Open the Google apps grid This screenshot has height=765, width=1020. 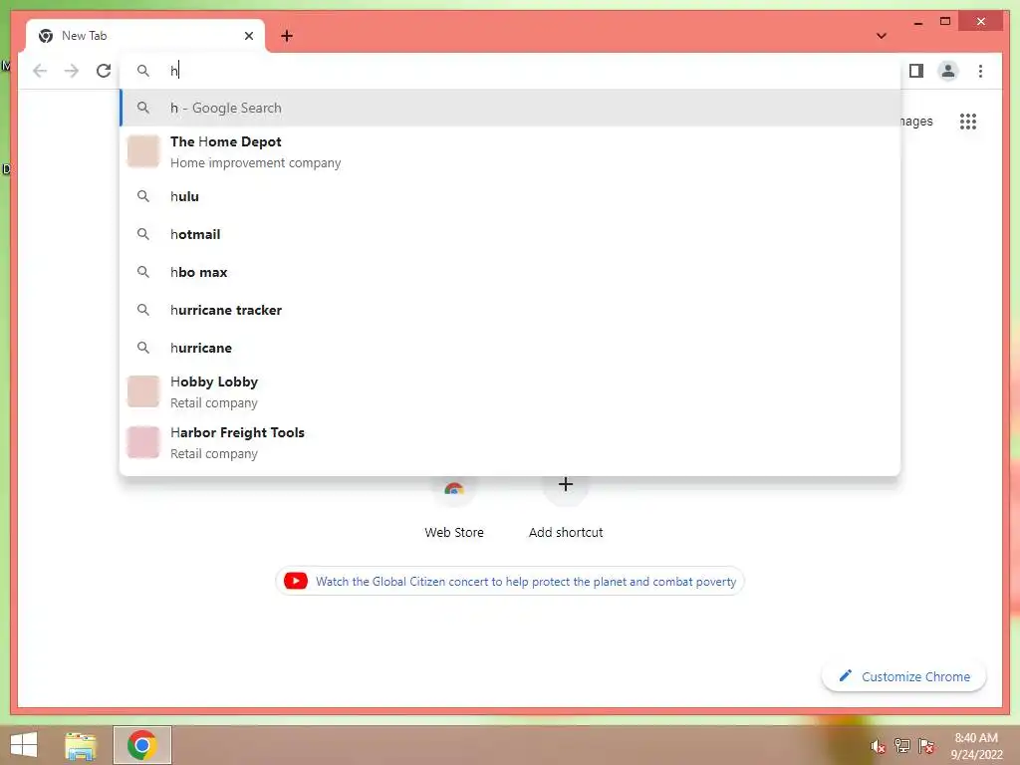point(968,121)
